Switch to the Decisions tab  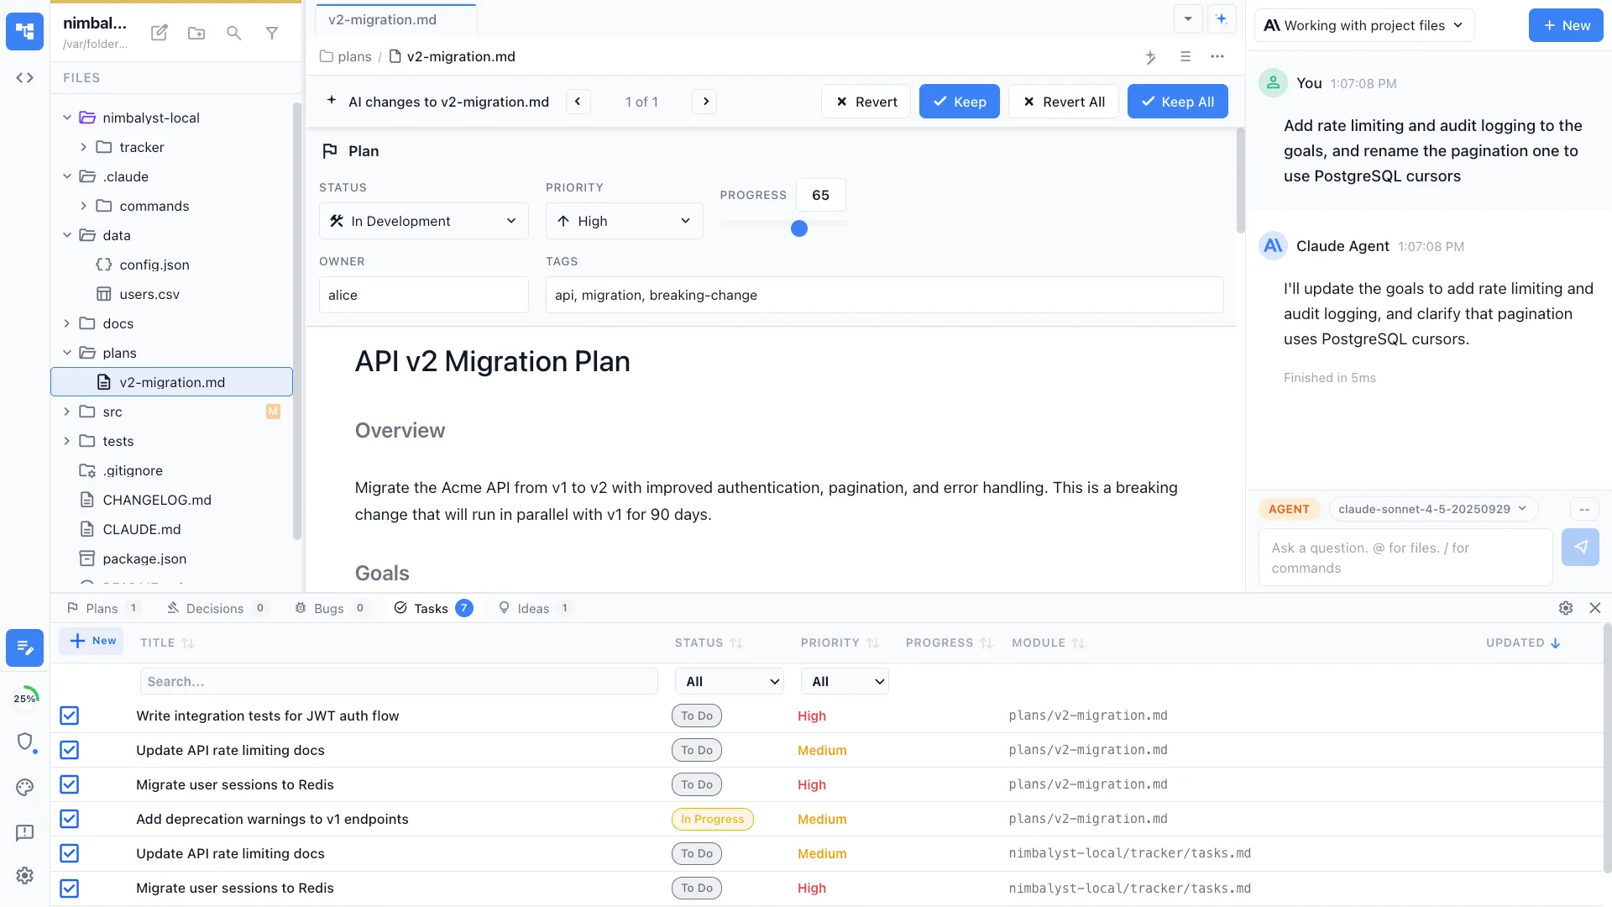click(x=214, y=607)
